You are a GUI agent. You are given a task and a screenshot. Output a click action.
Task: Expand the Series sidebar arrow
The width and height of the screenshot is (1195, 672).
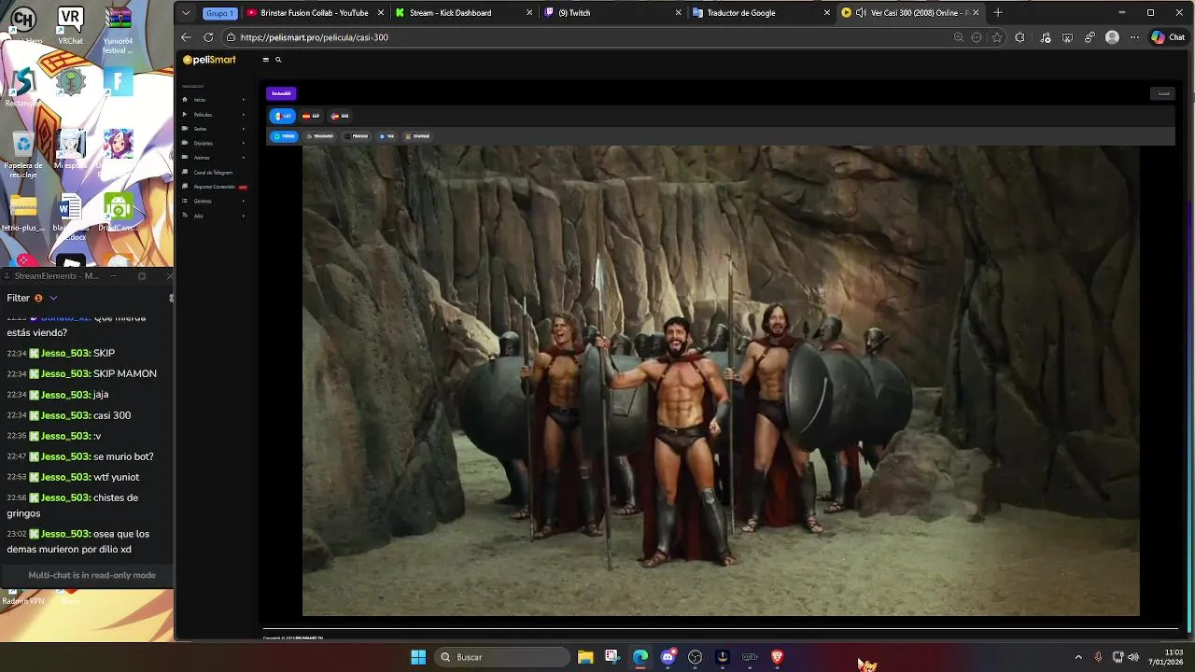(x=244, y=129)
